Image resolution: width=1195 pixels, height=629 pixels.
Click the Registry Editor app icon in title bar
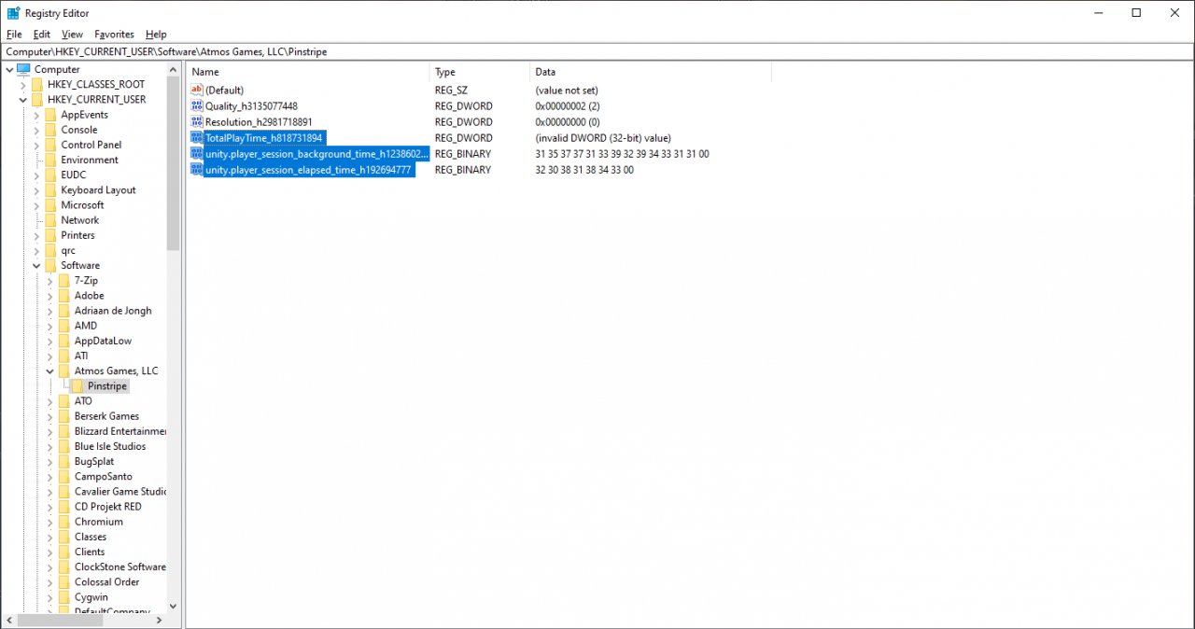coord(13,13)
